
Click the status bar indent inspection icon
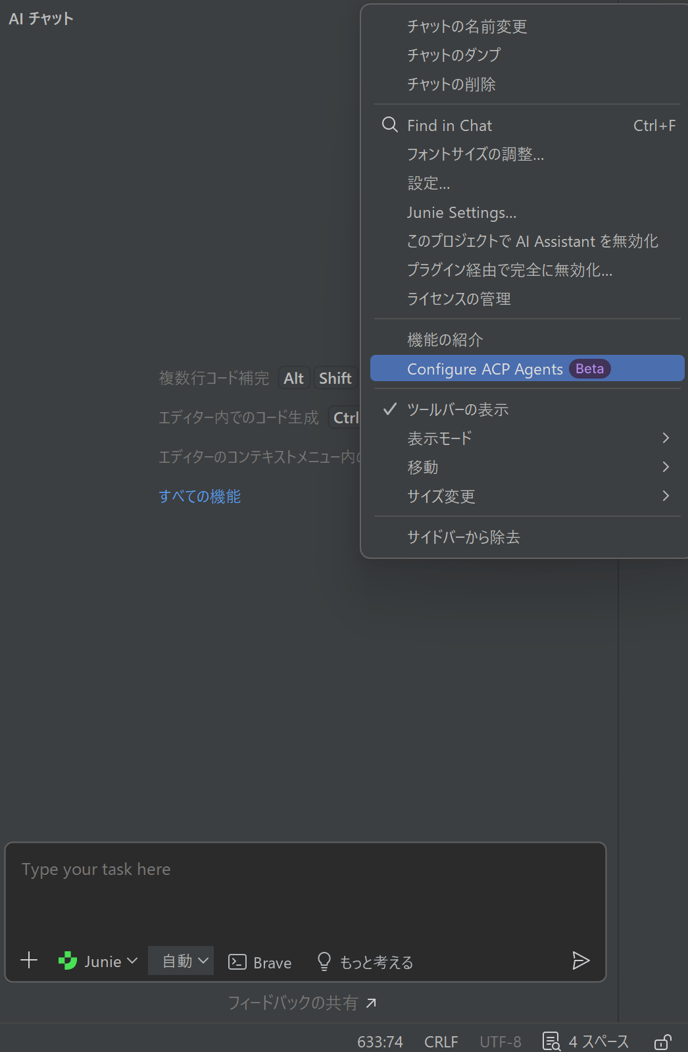coord(551,1041)
